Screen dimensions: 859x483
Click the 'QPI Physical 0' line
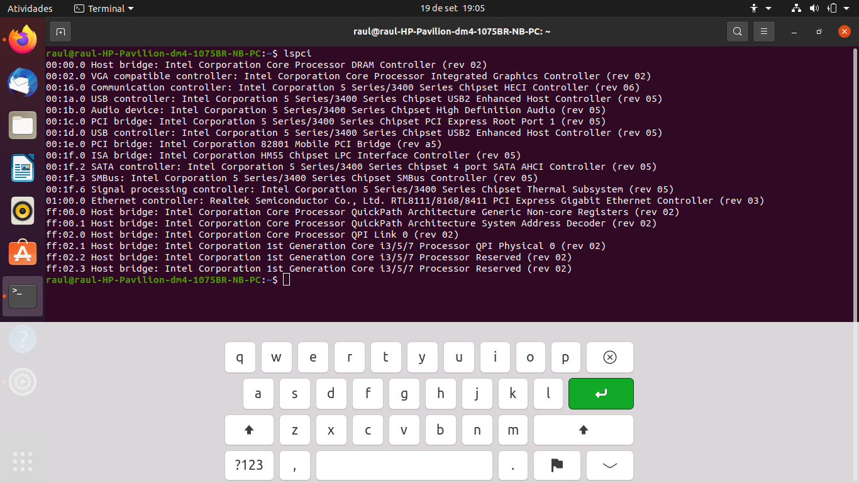326,246
